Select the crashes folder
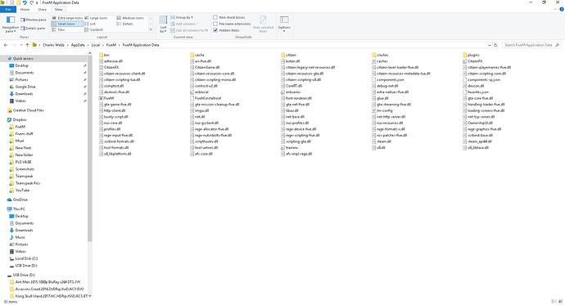 [x=380, y=55]
